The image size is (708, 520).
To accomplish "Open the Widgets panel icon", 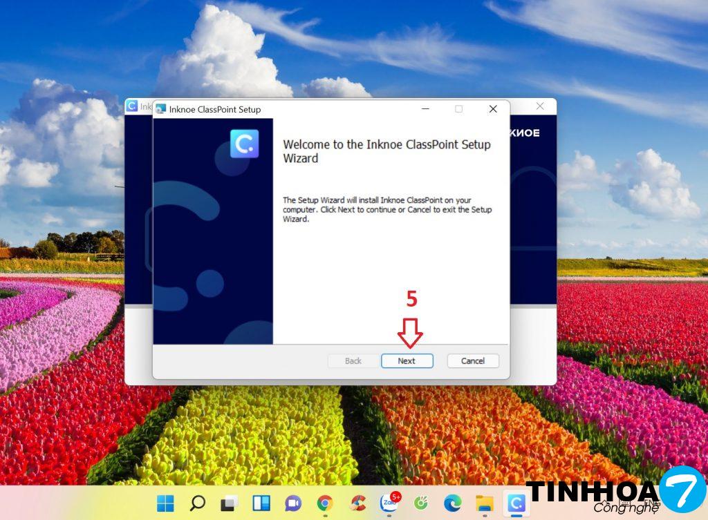I will [261, 503].
